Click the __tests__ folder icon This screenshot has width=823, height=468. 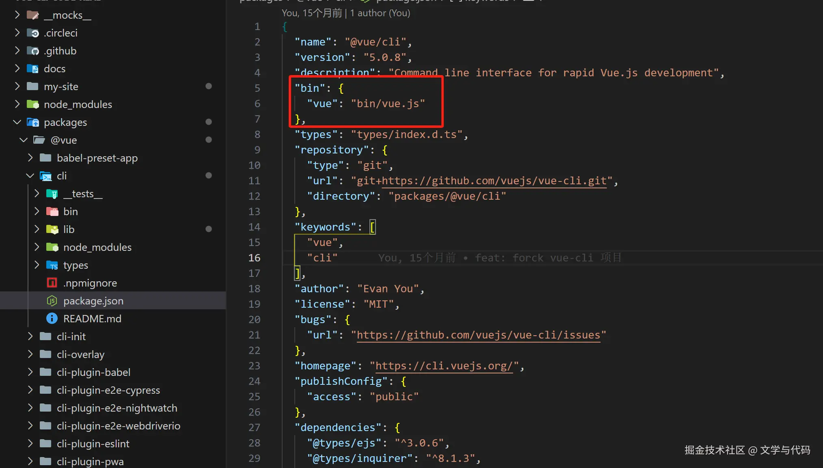coord(52,194)
